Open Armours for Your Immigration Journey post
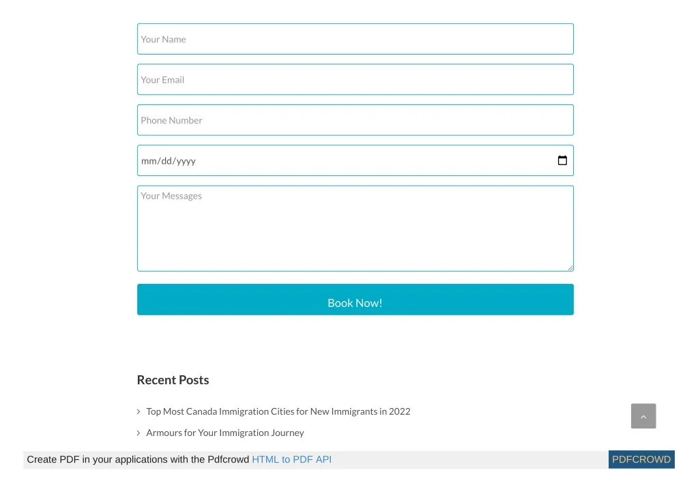698x494 pixels. (224, 433)
